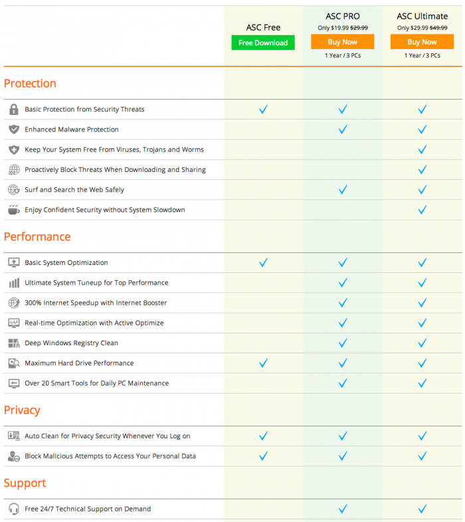Click the monitor graph icon for Real-time Optimization

[14, 323]
